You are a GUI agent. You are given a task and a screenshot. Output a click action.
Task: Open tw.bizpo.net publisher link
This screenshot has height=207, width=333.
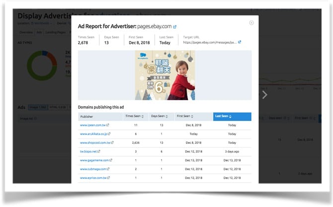tap(88, 152)
